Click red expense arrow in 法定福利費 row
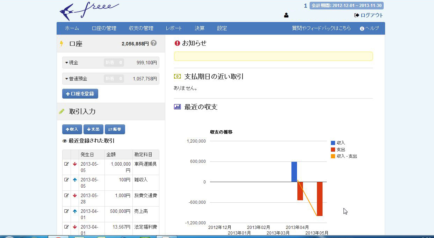 coord(75,227)
